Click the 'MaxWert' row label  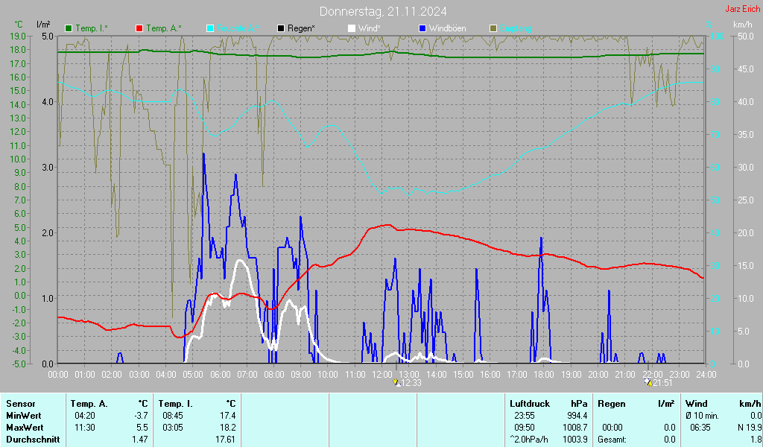[25, 428]
